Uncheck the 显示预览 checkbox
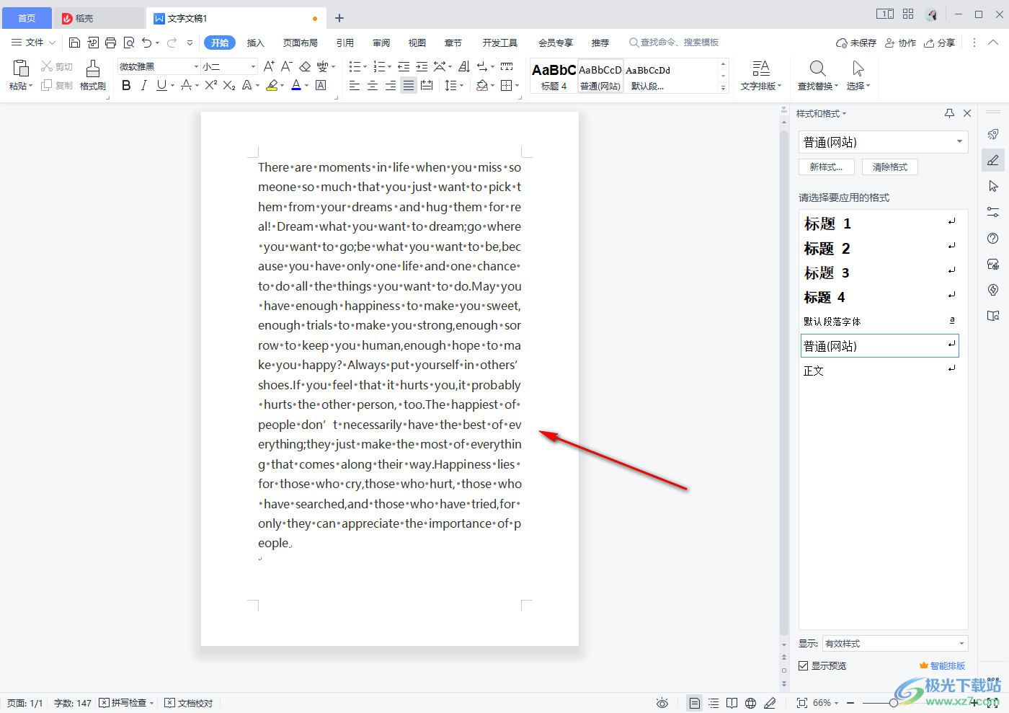 pos(803,666)
